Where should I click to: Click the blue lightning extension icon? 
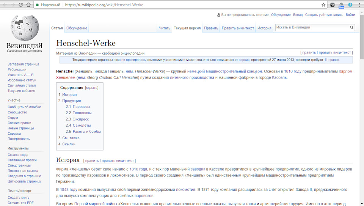tap(350, 5)
